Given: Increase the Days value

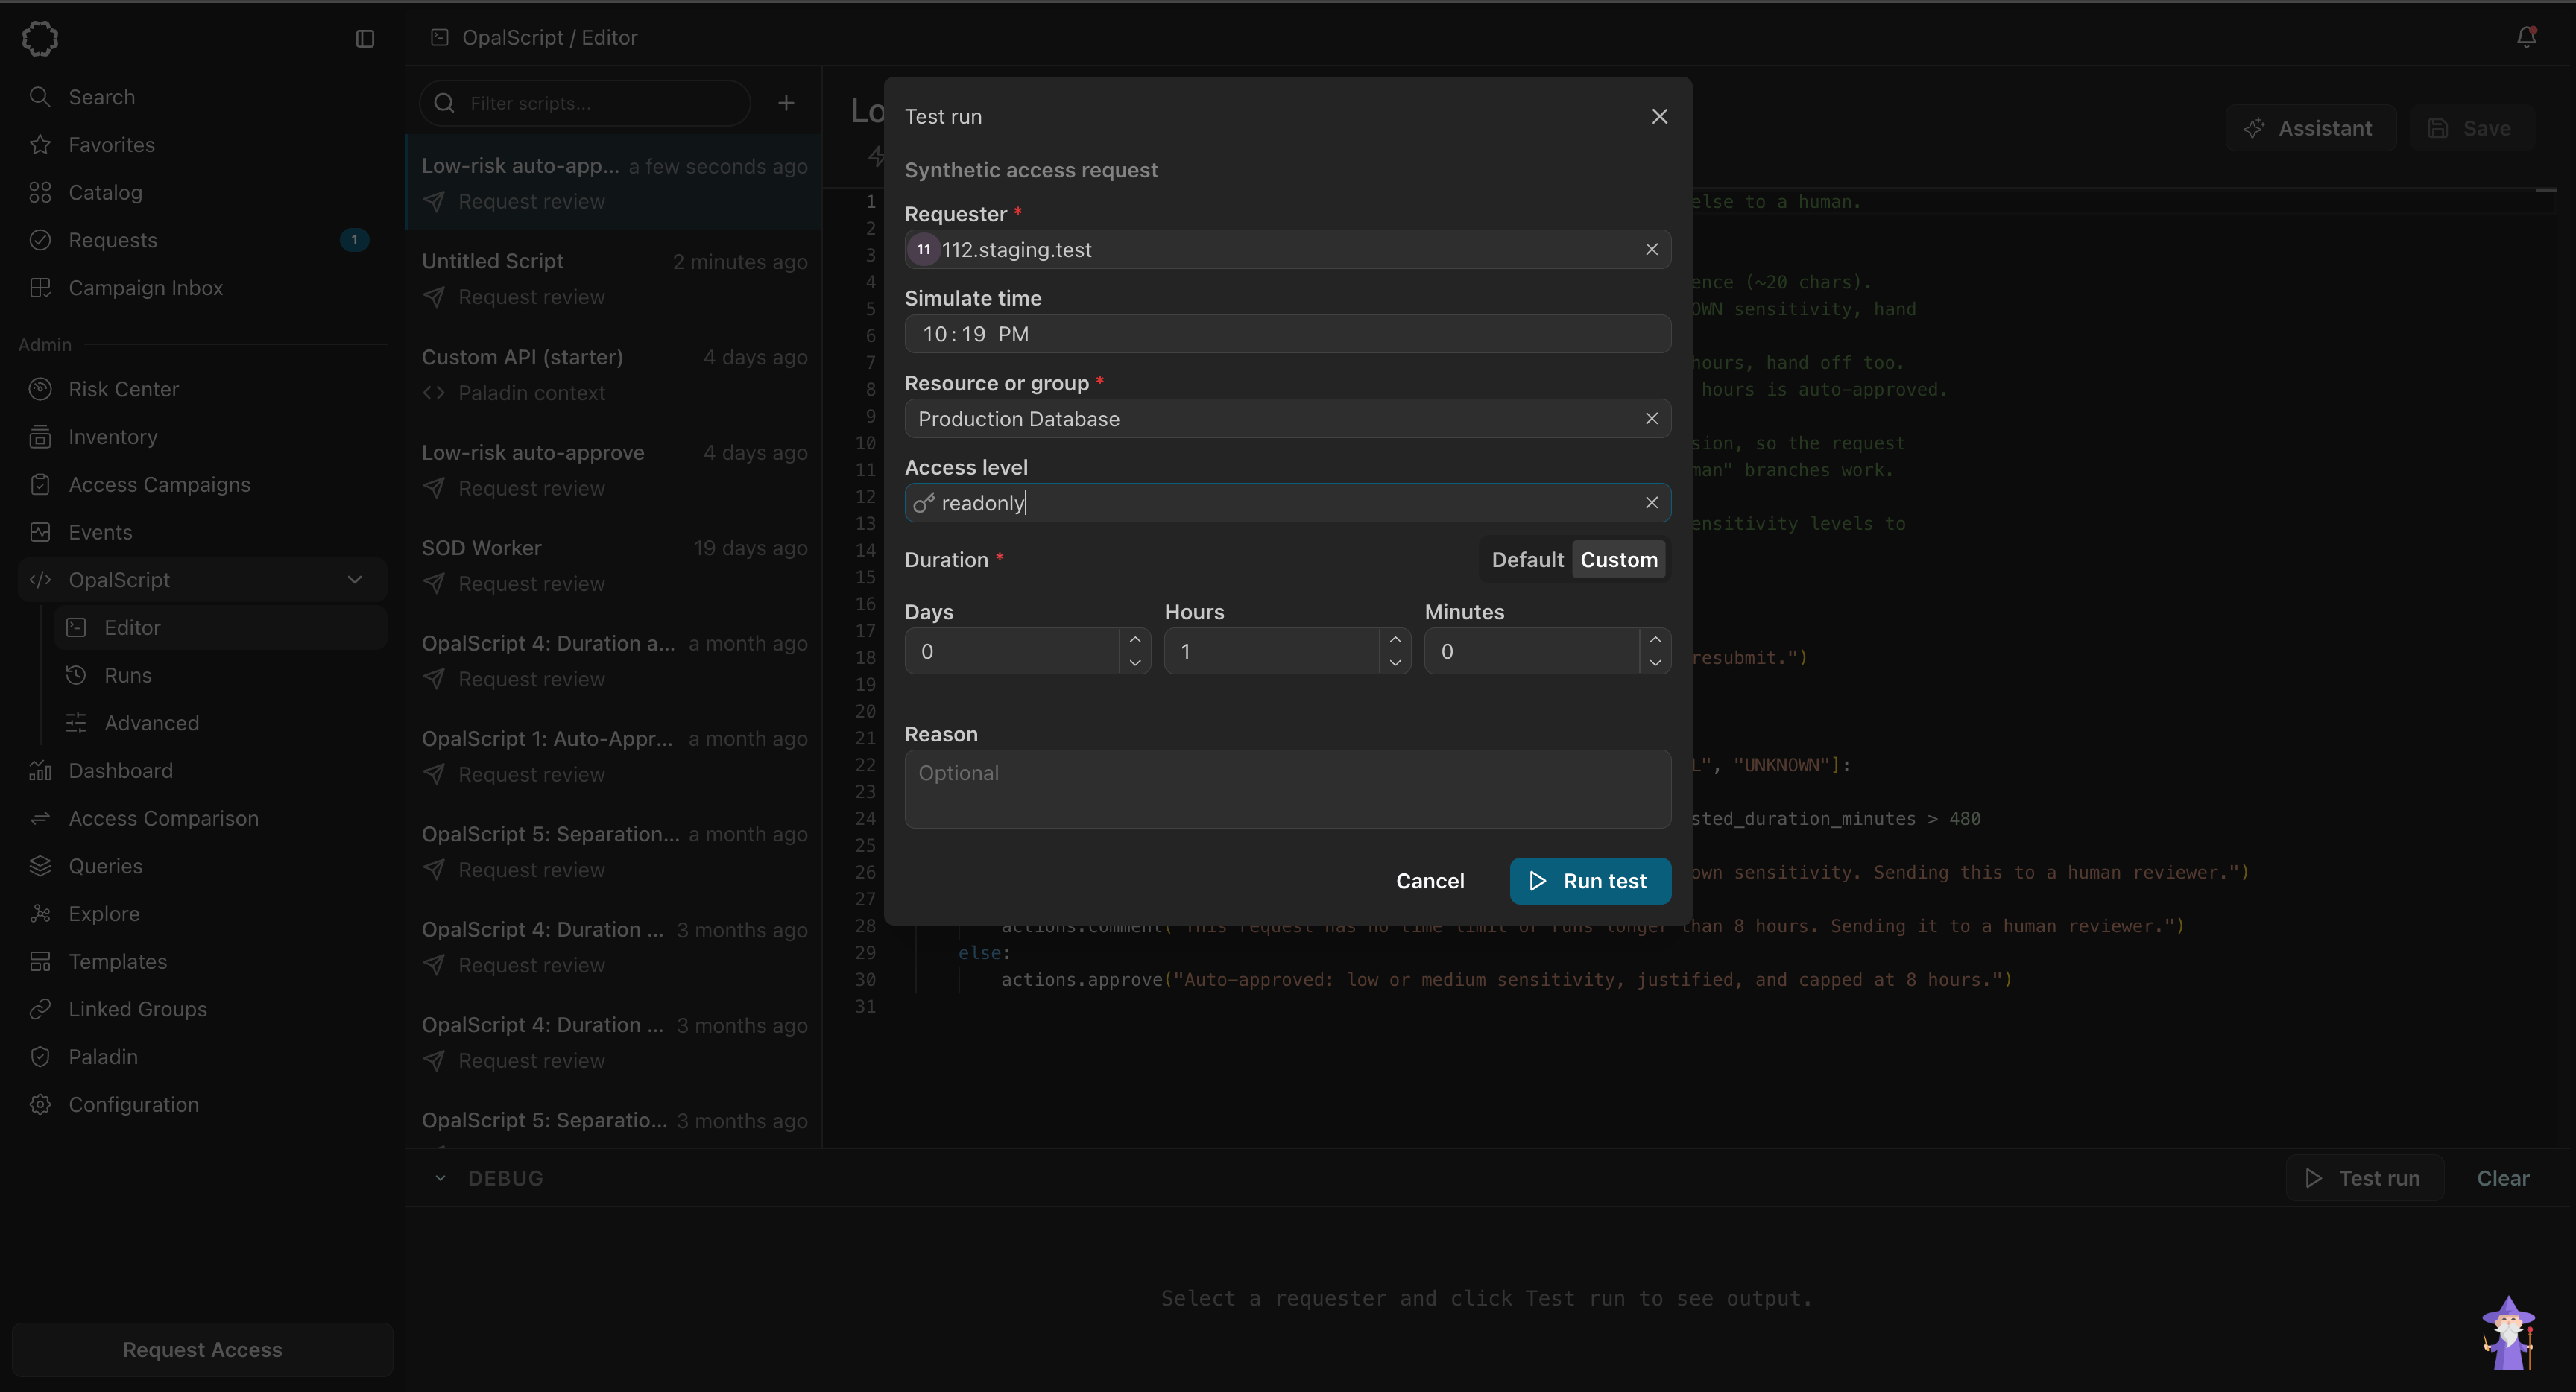Looking at the screenshot, I should point(1135,640).
